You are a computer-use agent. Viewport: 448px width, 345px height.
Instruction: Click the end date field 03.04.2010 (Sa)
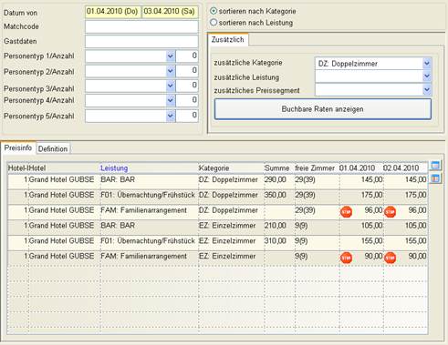170,12
